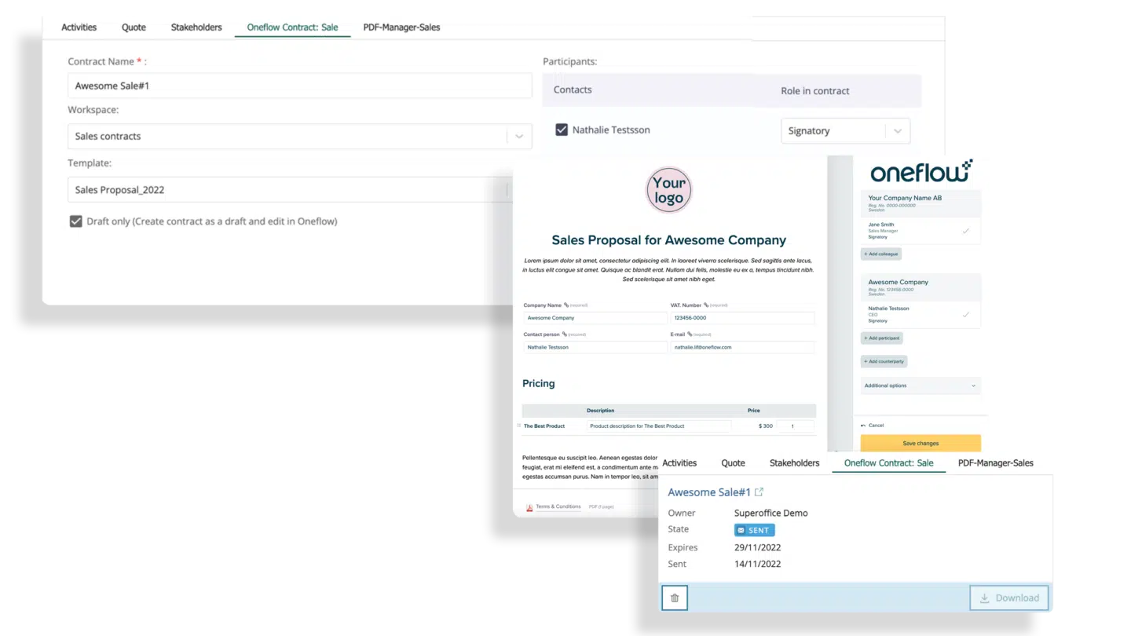Click the Add counterparty button
Viewport: 1131px width, 636px height.
(x=884, y=362)
